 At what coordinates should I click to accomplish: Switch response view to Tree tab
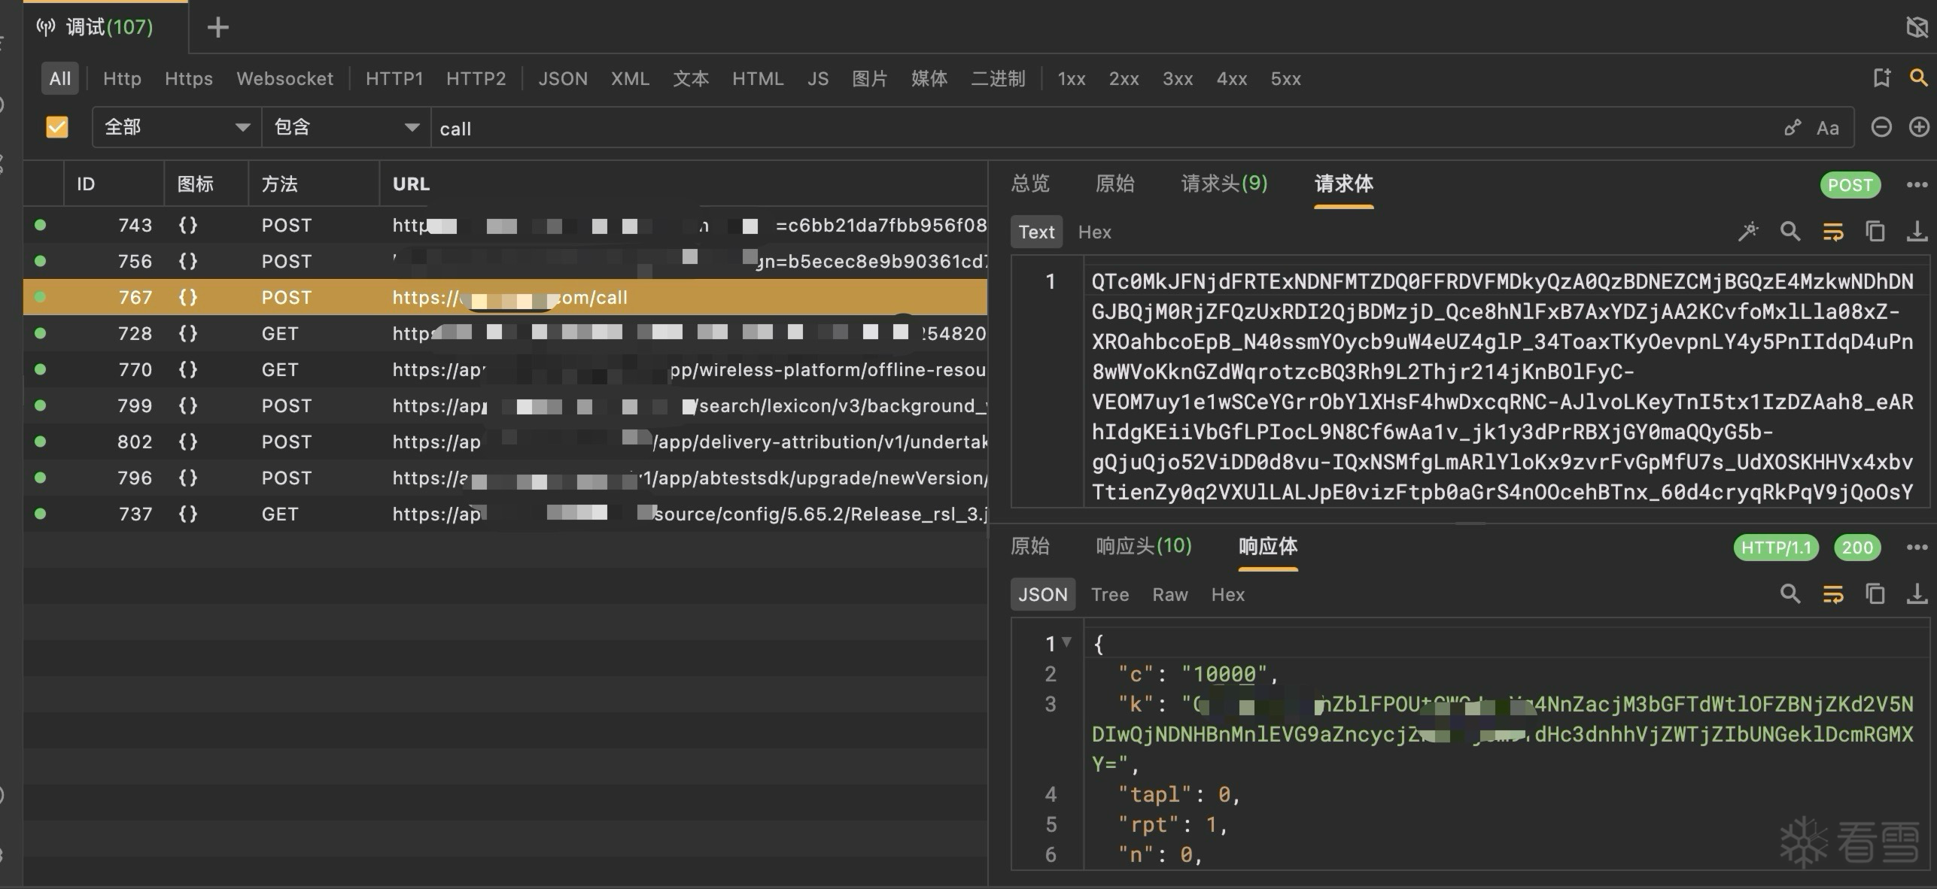pos(1109,594)
